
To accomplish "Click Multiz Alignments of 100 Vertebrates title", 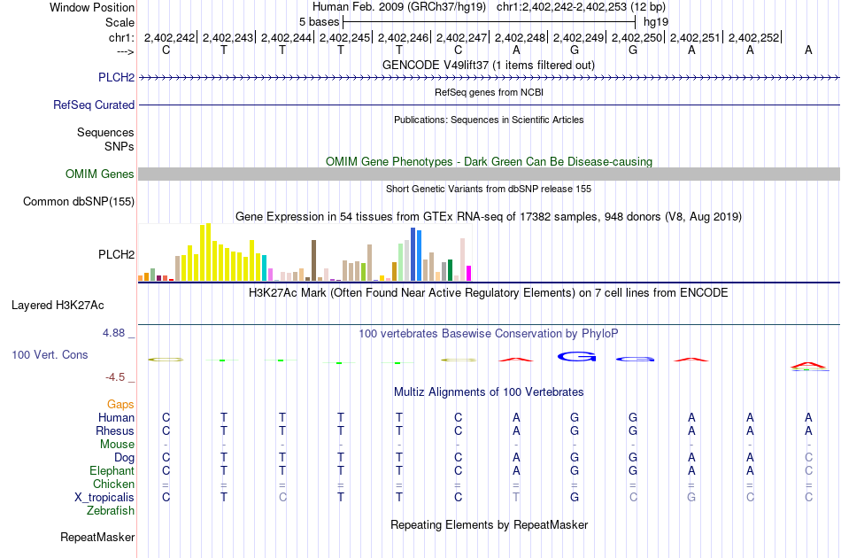I will click(x=489, y=391).
